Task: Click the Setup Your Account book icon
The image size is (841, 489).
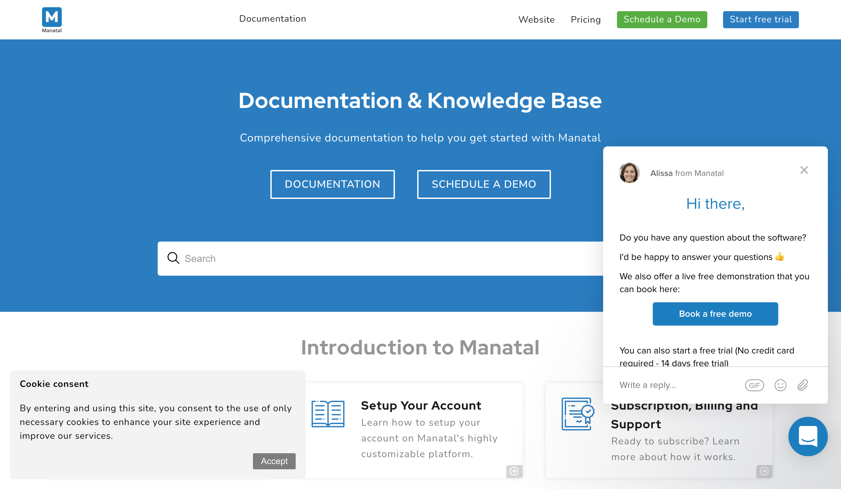Action: [328, 413]
